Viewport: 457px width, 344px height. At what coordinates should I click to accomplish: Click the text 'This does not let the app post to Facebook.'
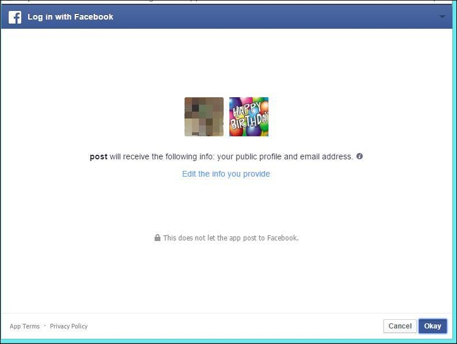(231, 238)
